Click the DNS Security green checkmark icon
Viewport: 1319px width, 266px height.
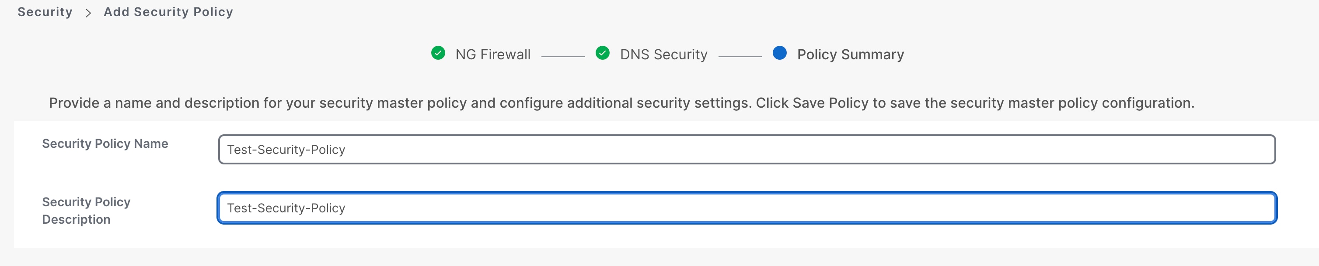pos(603,53)
